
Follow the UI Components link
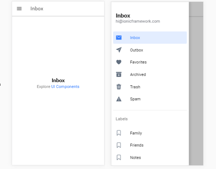65,87
